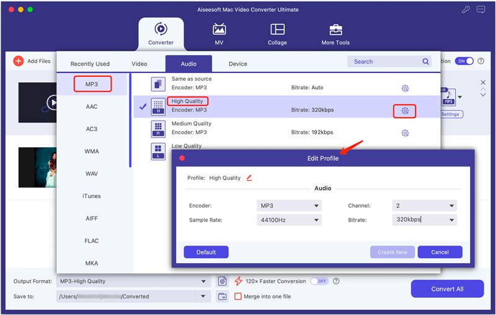496x315 pixels.
Task: Open settings gear for Same as source
Action: point(405,88)
